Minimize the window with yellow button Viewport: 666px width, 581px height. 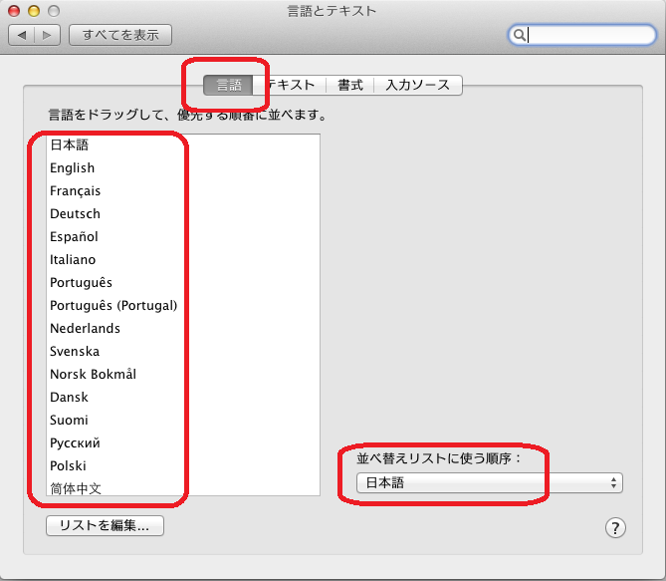point(34,11)
